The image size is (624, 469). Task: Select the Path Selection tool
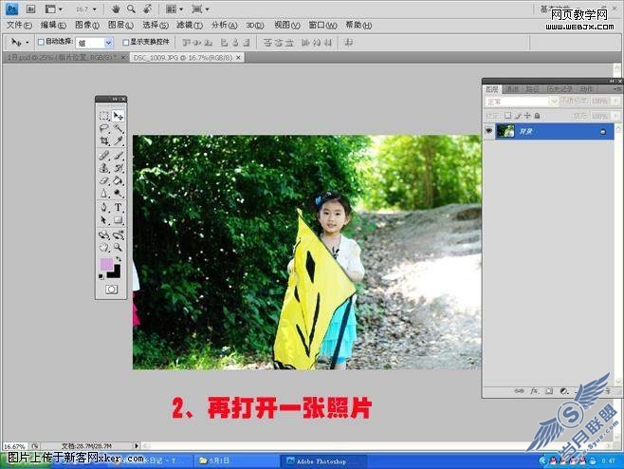point(104,220)
